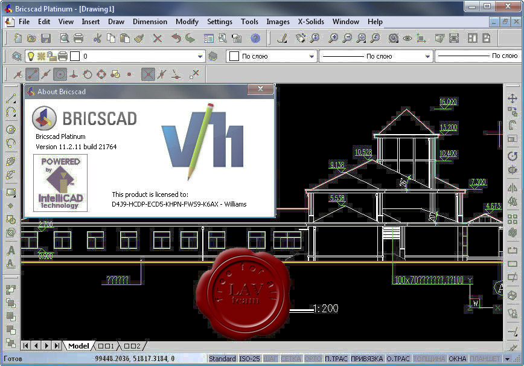Open the Dimension menu

click(x=150, y=22)
